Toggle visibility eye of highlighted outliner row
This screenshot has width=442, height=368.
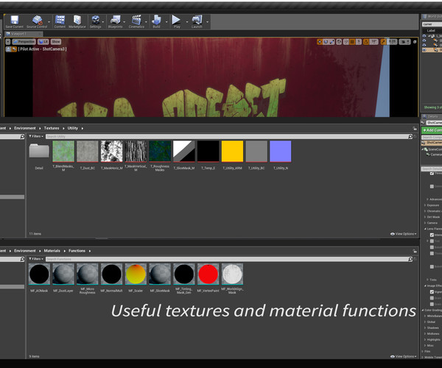coord(424,50)
